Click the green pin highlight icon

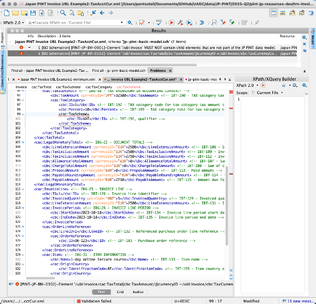click(232, 22)
